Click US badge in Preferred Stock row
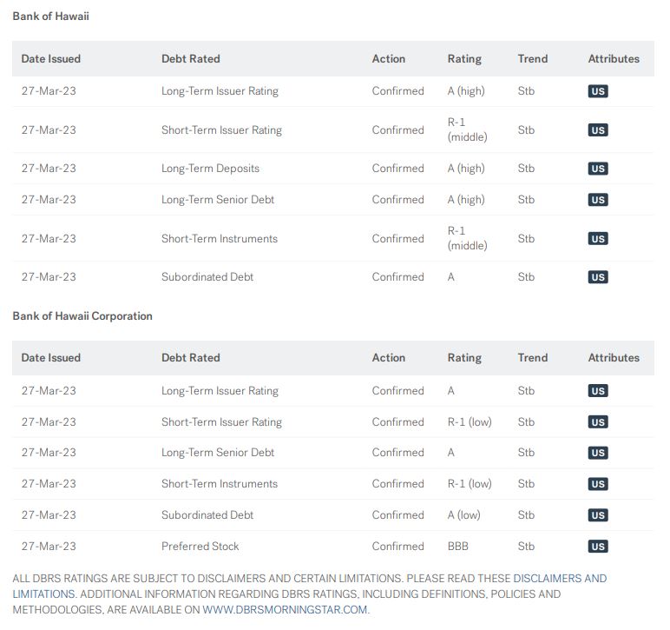The height and width of the screenshot is (630, 670). click(x=598, y=547)
